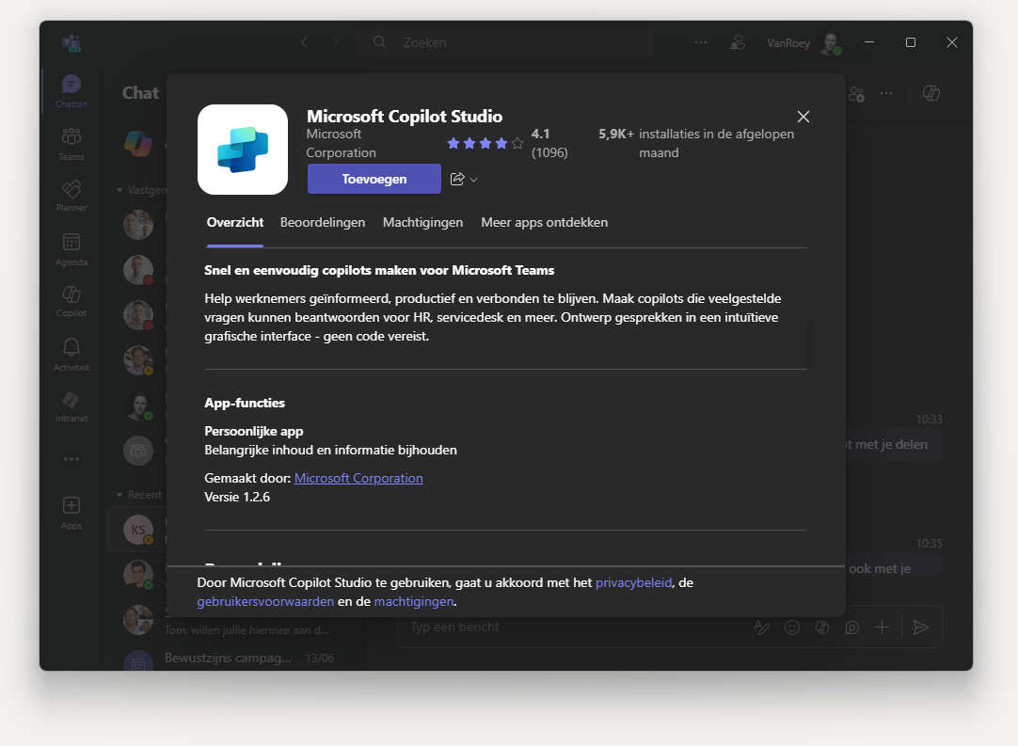Click the Loop chat bubble icon in message box

point(851,627)
